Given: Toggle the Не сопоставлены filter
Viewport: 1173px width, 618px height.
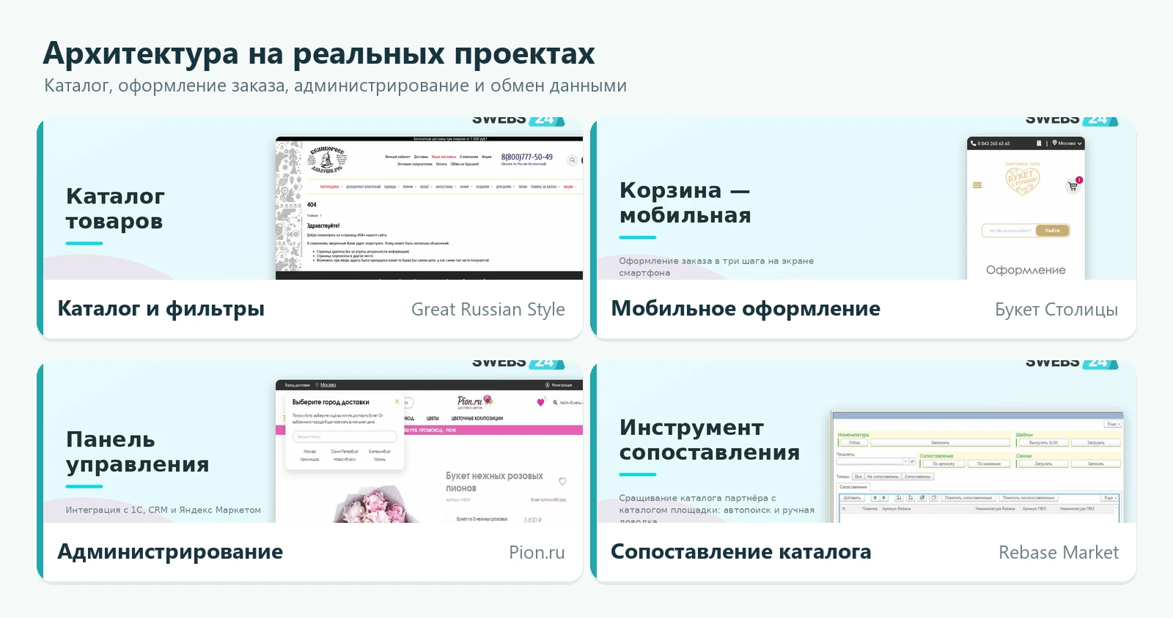Looking at the screenshot, I should click(883, 477).
